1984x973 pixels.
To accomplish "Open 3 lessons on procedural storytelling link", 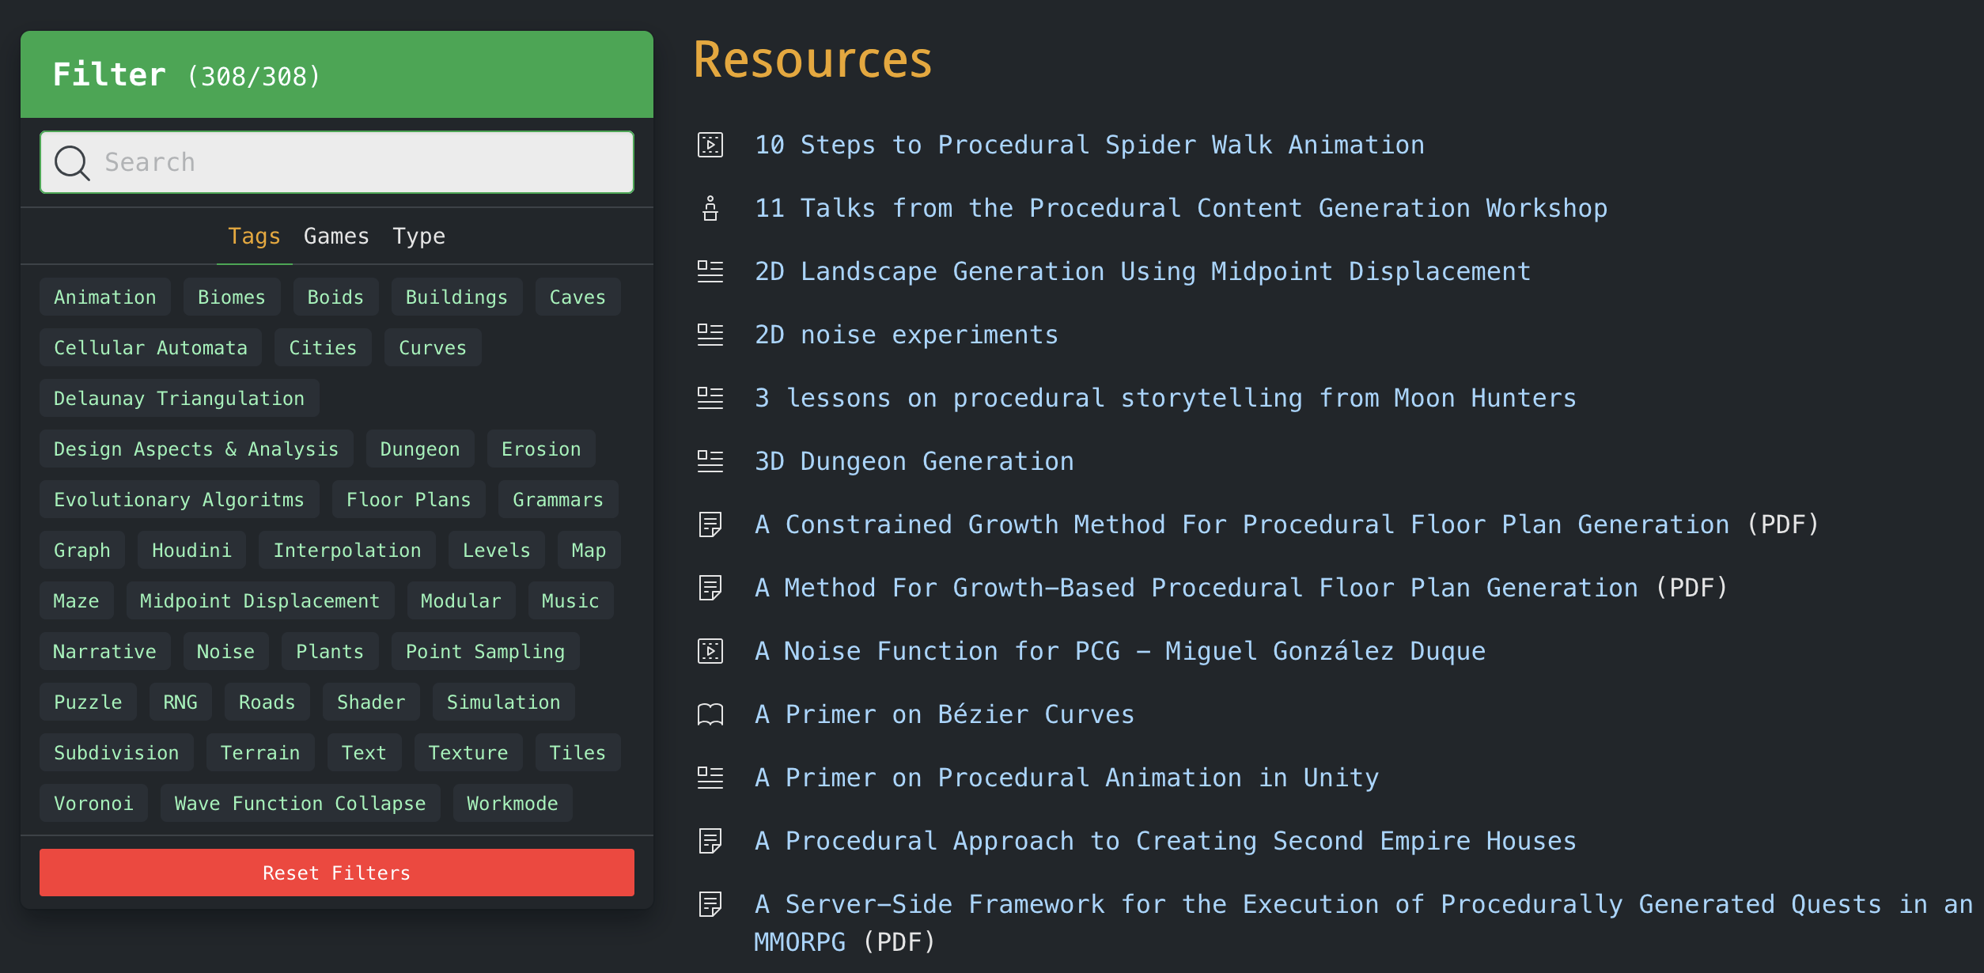I will tap(1165, 398).
